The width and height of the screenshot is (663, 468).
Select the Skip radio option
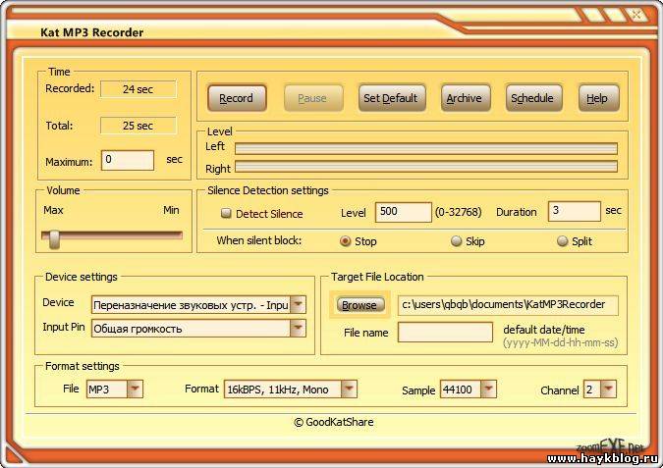(456, 241)
